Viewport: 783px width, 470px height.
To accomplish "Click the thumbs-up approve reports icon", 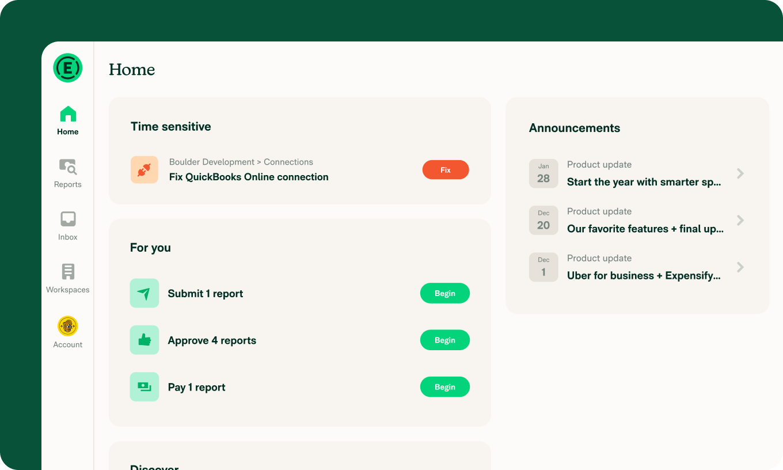I will (145, 340).
